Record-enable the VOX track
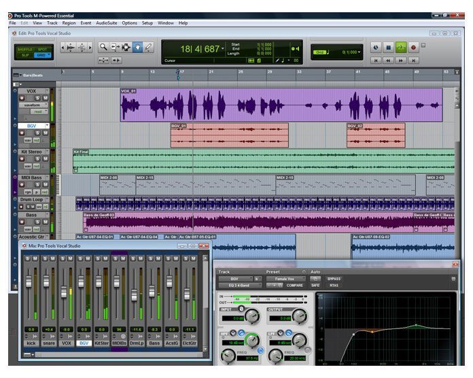The width and height of the screenshot is (473, 378). (22, 98)
